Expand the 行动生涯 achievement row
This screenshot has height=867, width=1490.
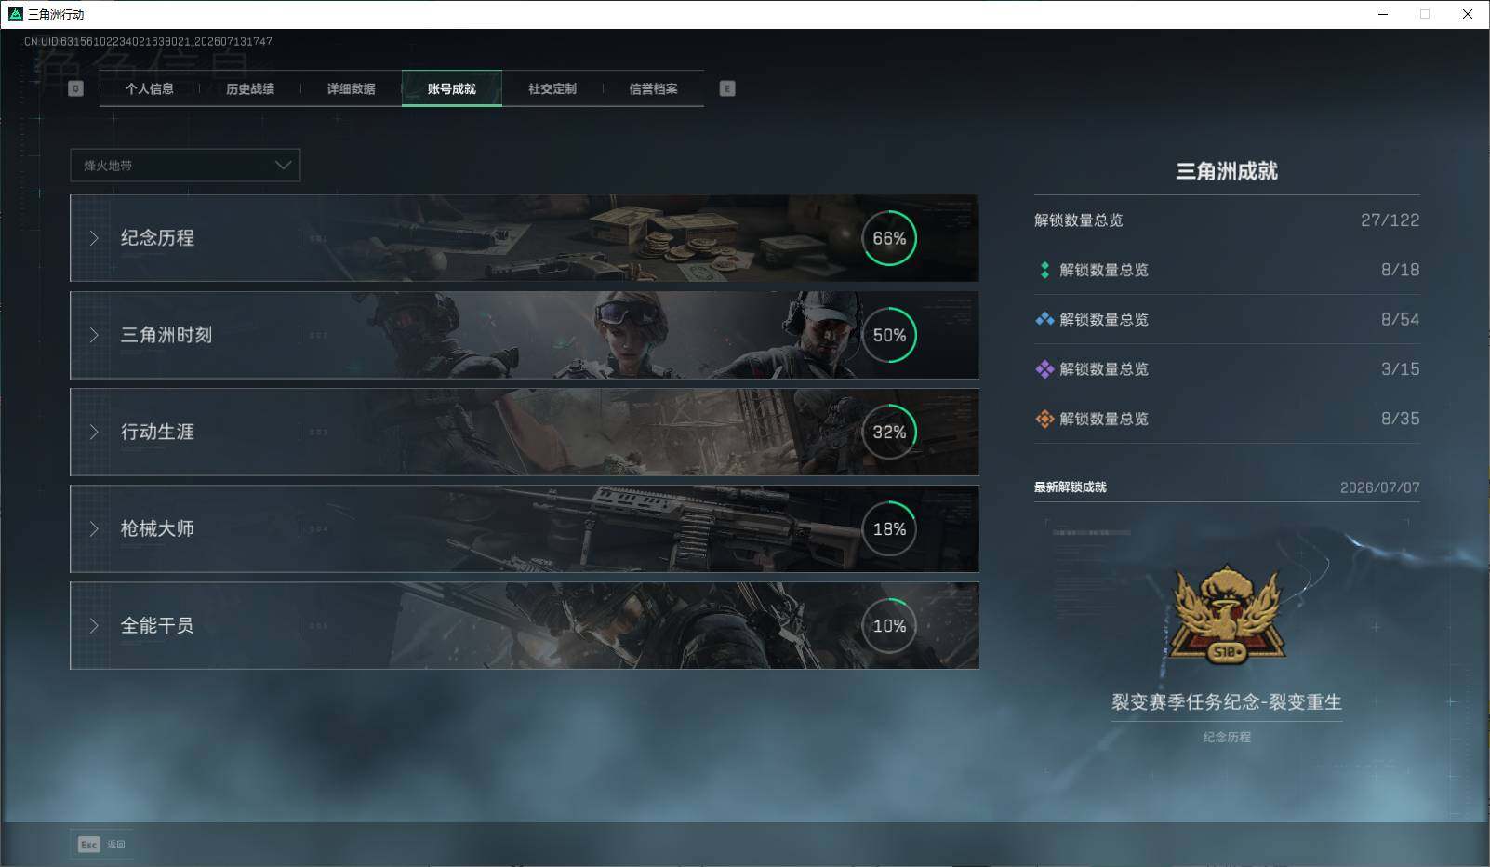click(x=525, y=432)
